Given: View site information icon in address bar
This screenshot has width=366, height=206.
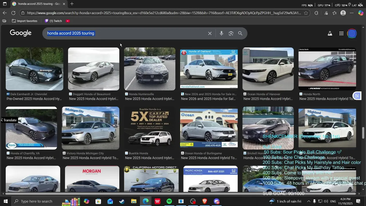Looking at the screenshot, I should coord(23,13).
